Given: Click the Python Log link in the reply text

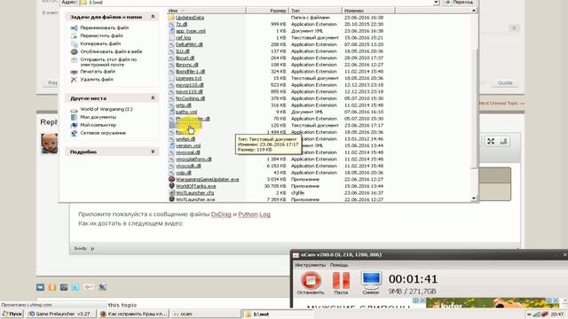Looking at the screenshot, I should click(x=255, y=214).
